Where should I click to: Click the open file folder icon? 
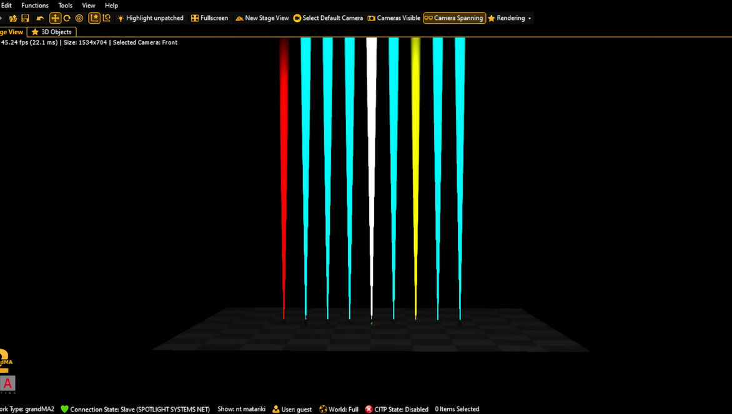12,18
